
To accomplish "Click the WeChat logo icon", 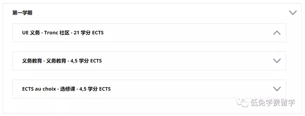I will point(242,102).
